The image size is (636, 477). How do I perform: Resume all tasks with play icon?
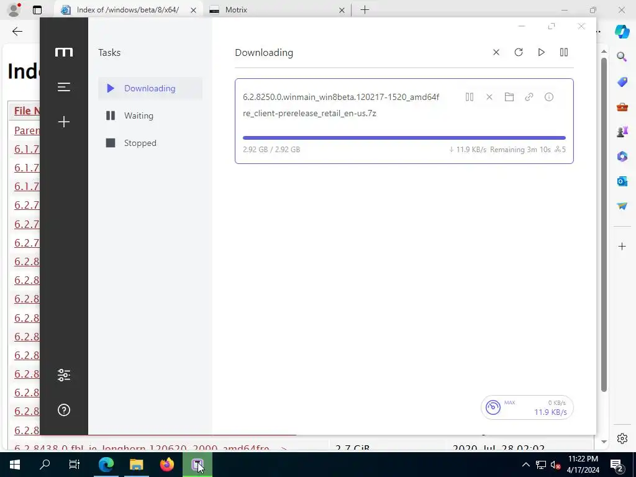coord(541,52)
